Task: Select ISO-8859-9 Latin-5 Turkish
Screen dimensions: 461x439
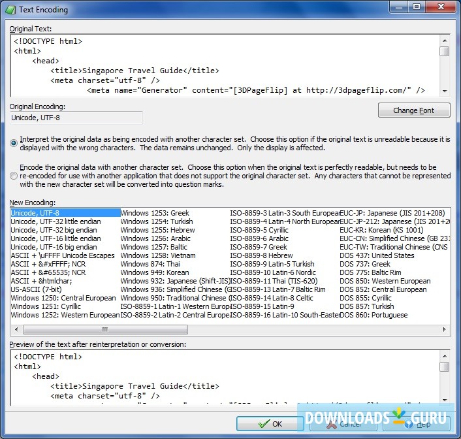Action: tap(272, 264)
